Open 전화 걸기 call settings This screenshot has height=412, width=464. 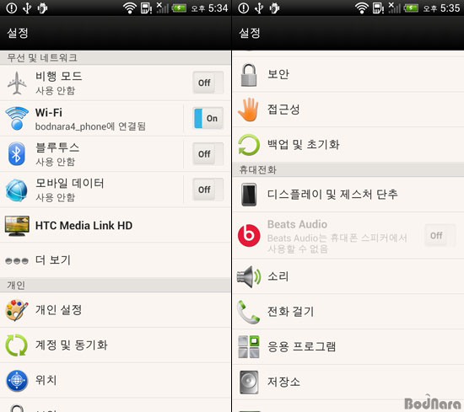pos(348,312)
